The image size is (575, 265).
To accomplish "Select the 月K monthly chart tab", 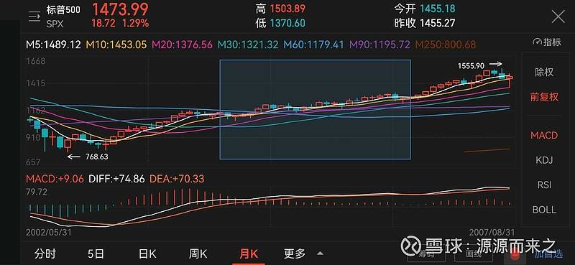I will (x=249, y=254).
